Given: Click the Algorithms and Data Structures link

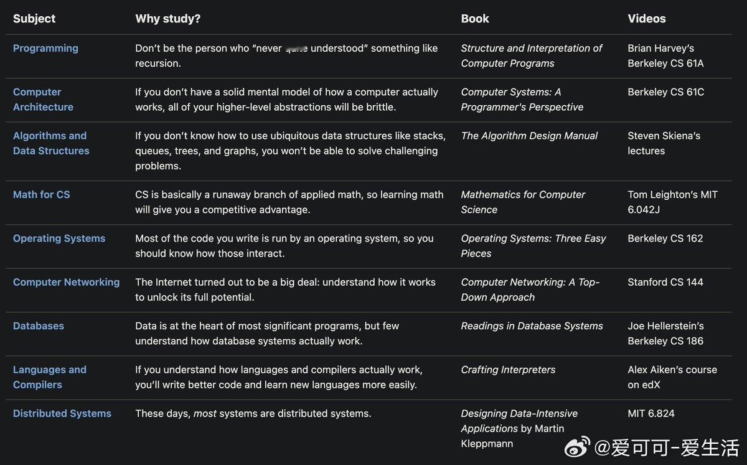Looking at the screenshot, I should click(51, 143).
